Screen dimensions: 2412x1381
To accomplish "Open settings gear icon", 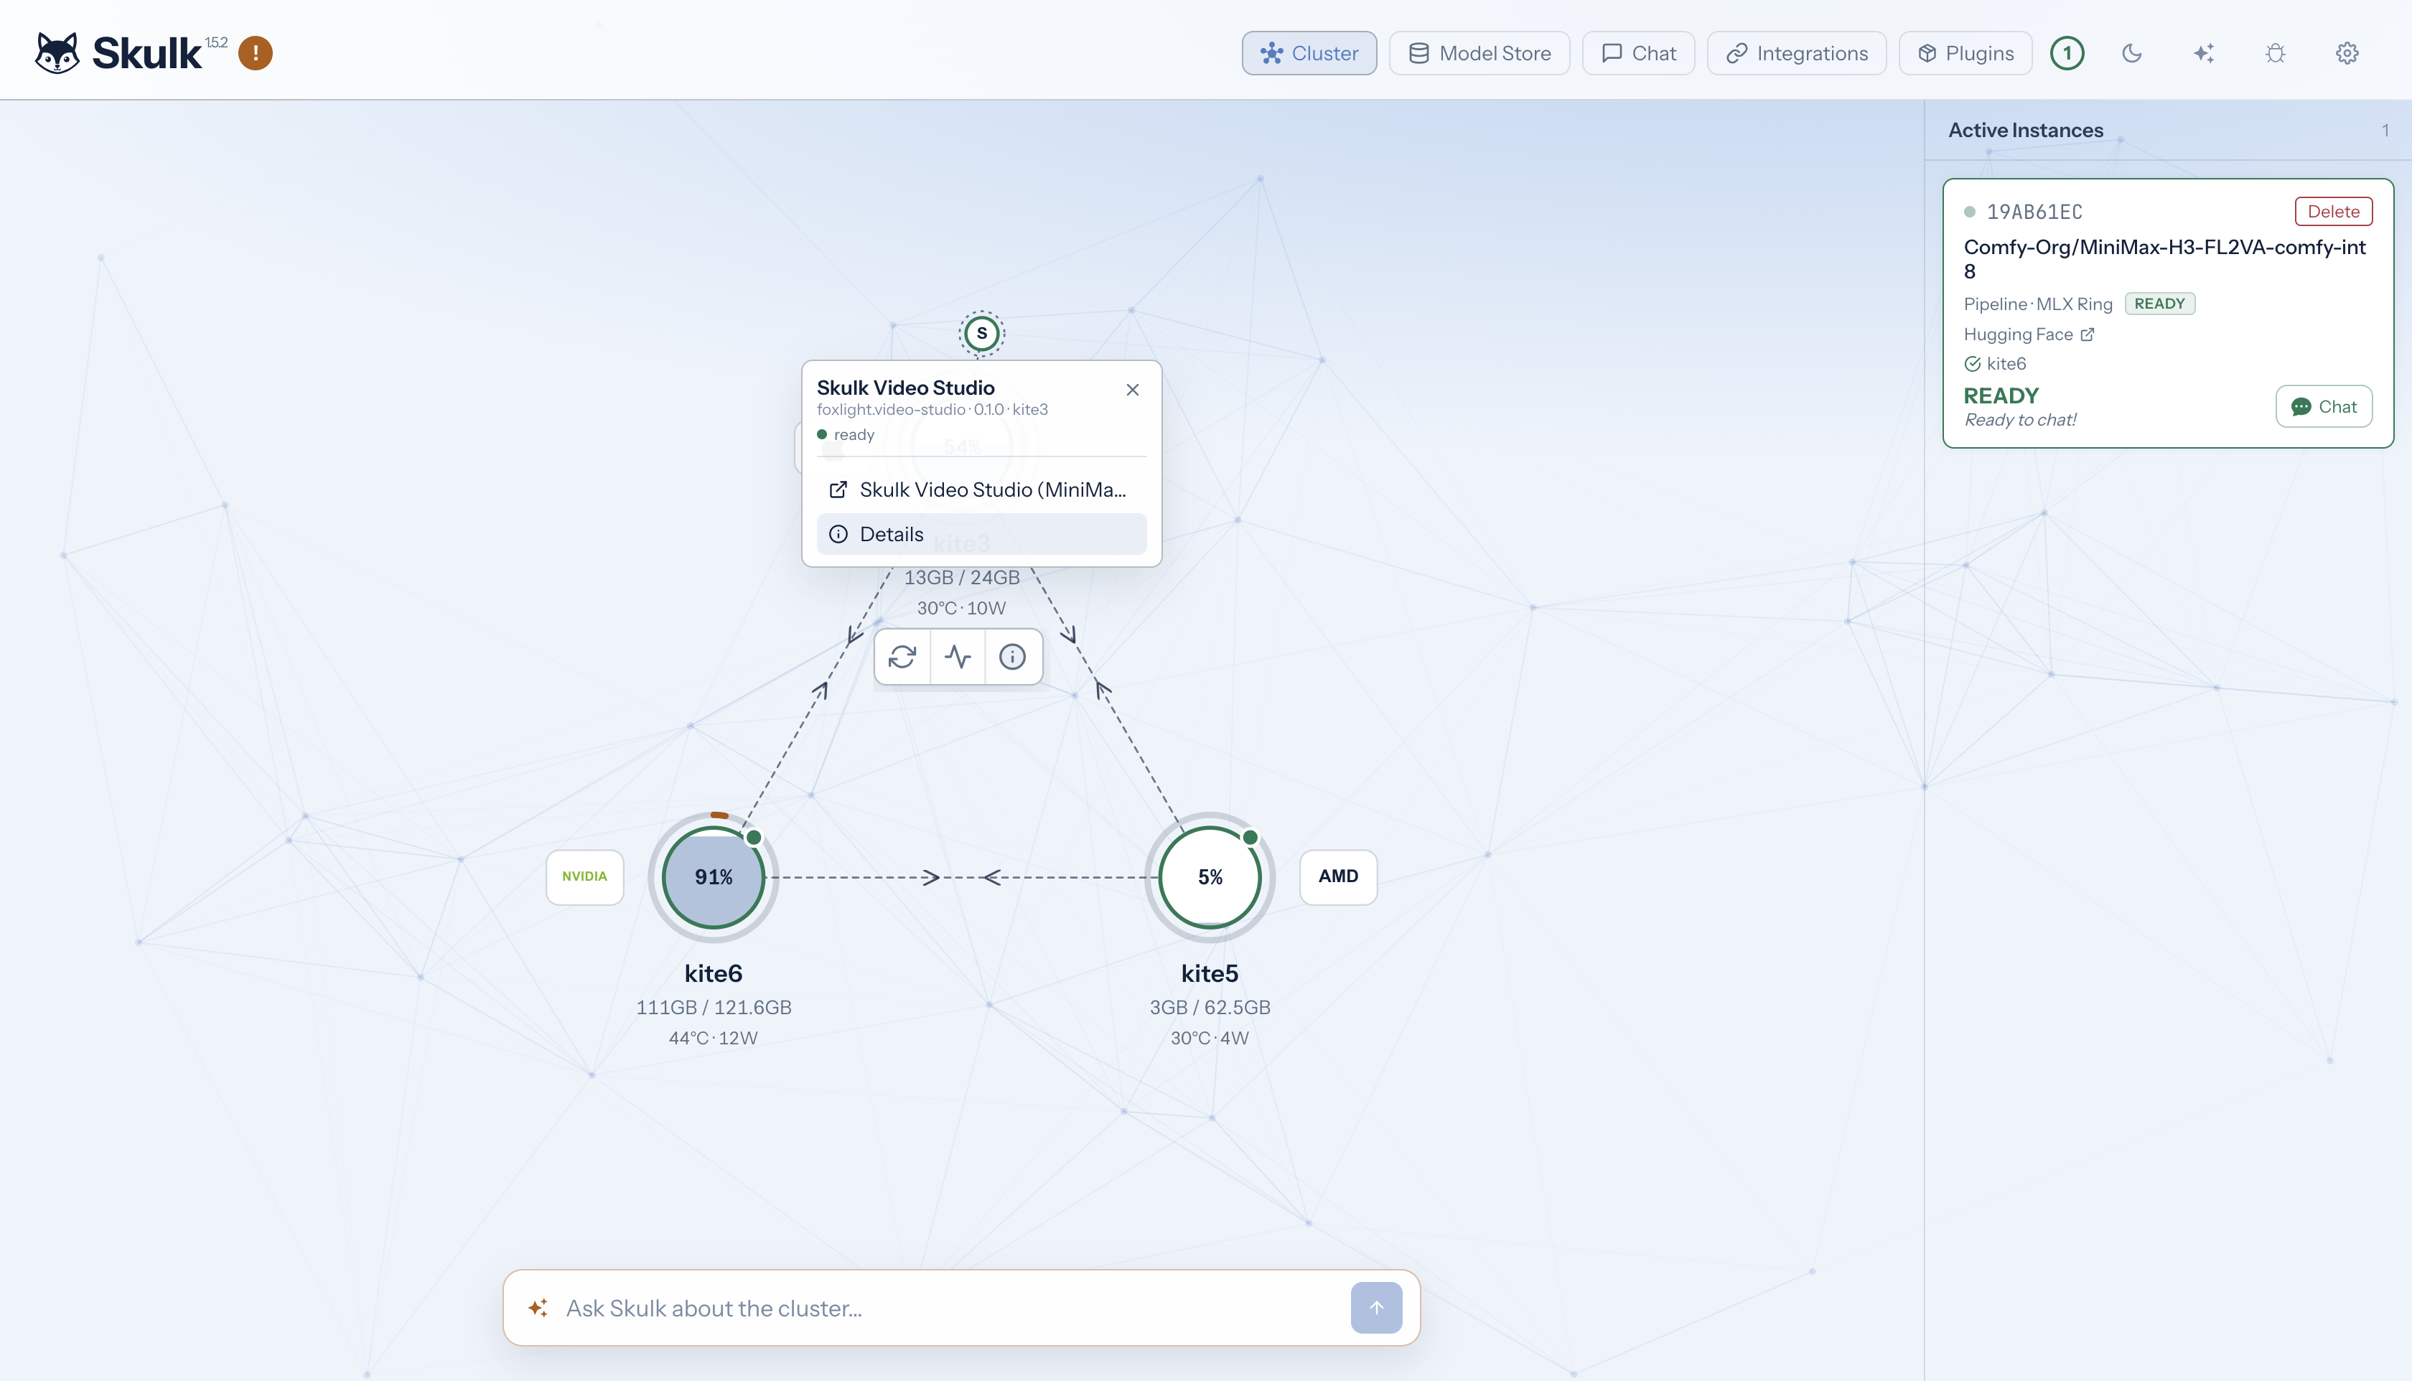I will [x=2347, y=53].
